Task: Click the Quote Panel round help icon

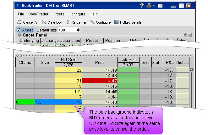Action: (190, 35)
